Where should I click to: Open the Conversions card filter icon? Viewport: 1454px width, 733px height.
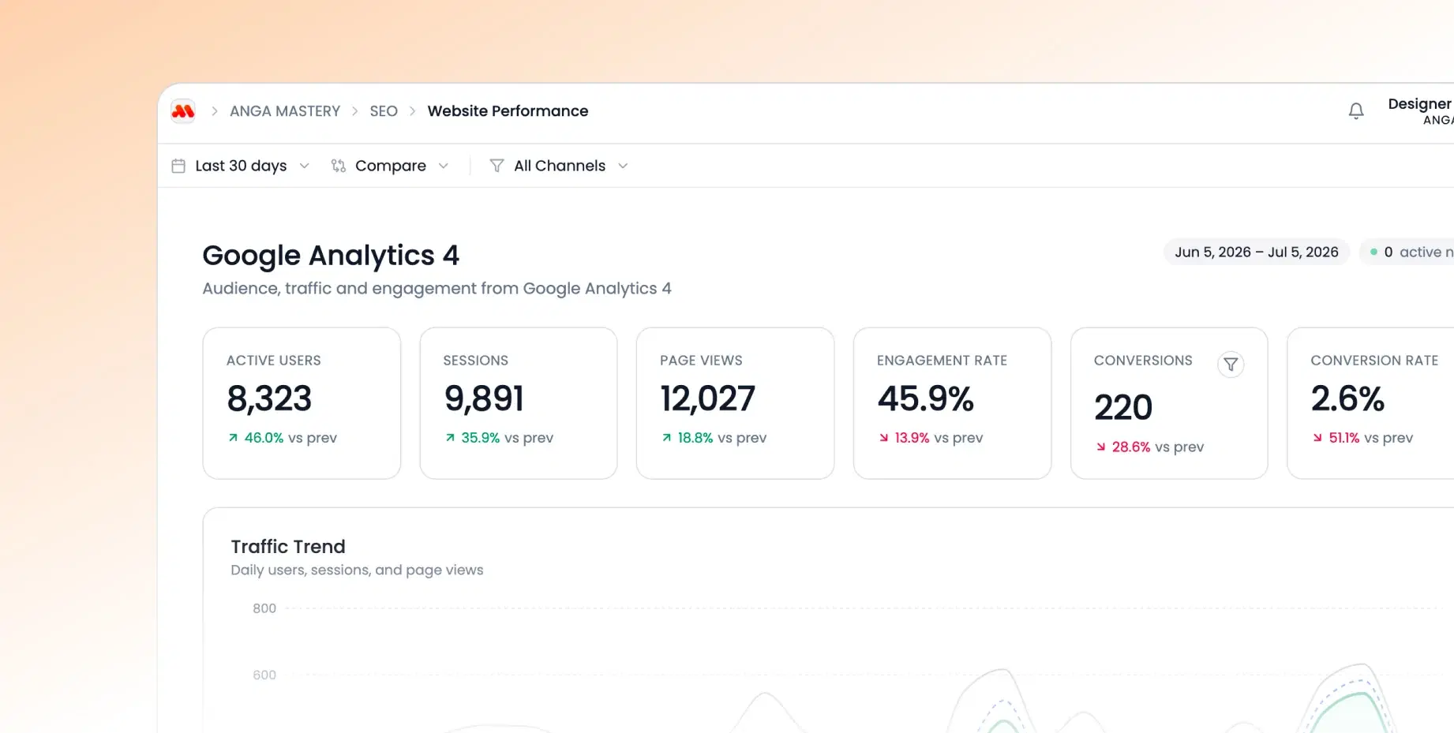tap(1231, 365)
